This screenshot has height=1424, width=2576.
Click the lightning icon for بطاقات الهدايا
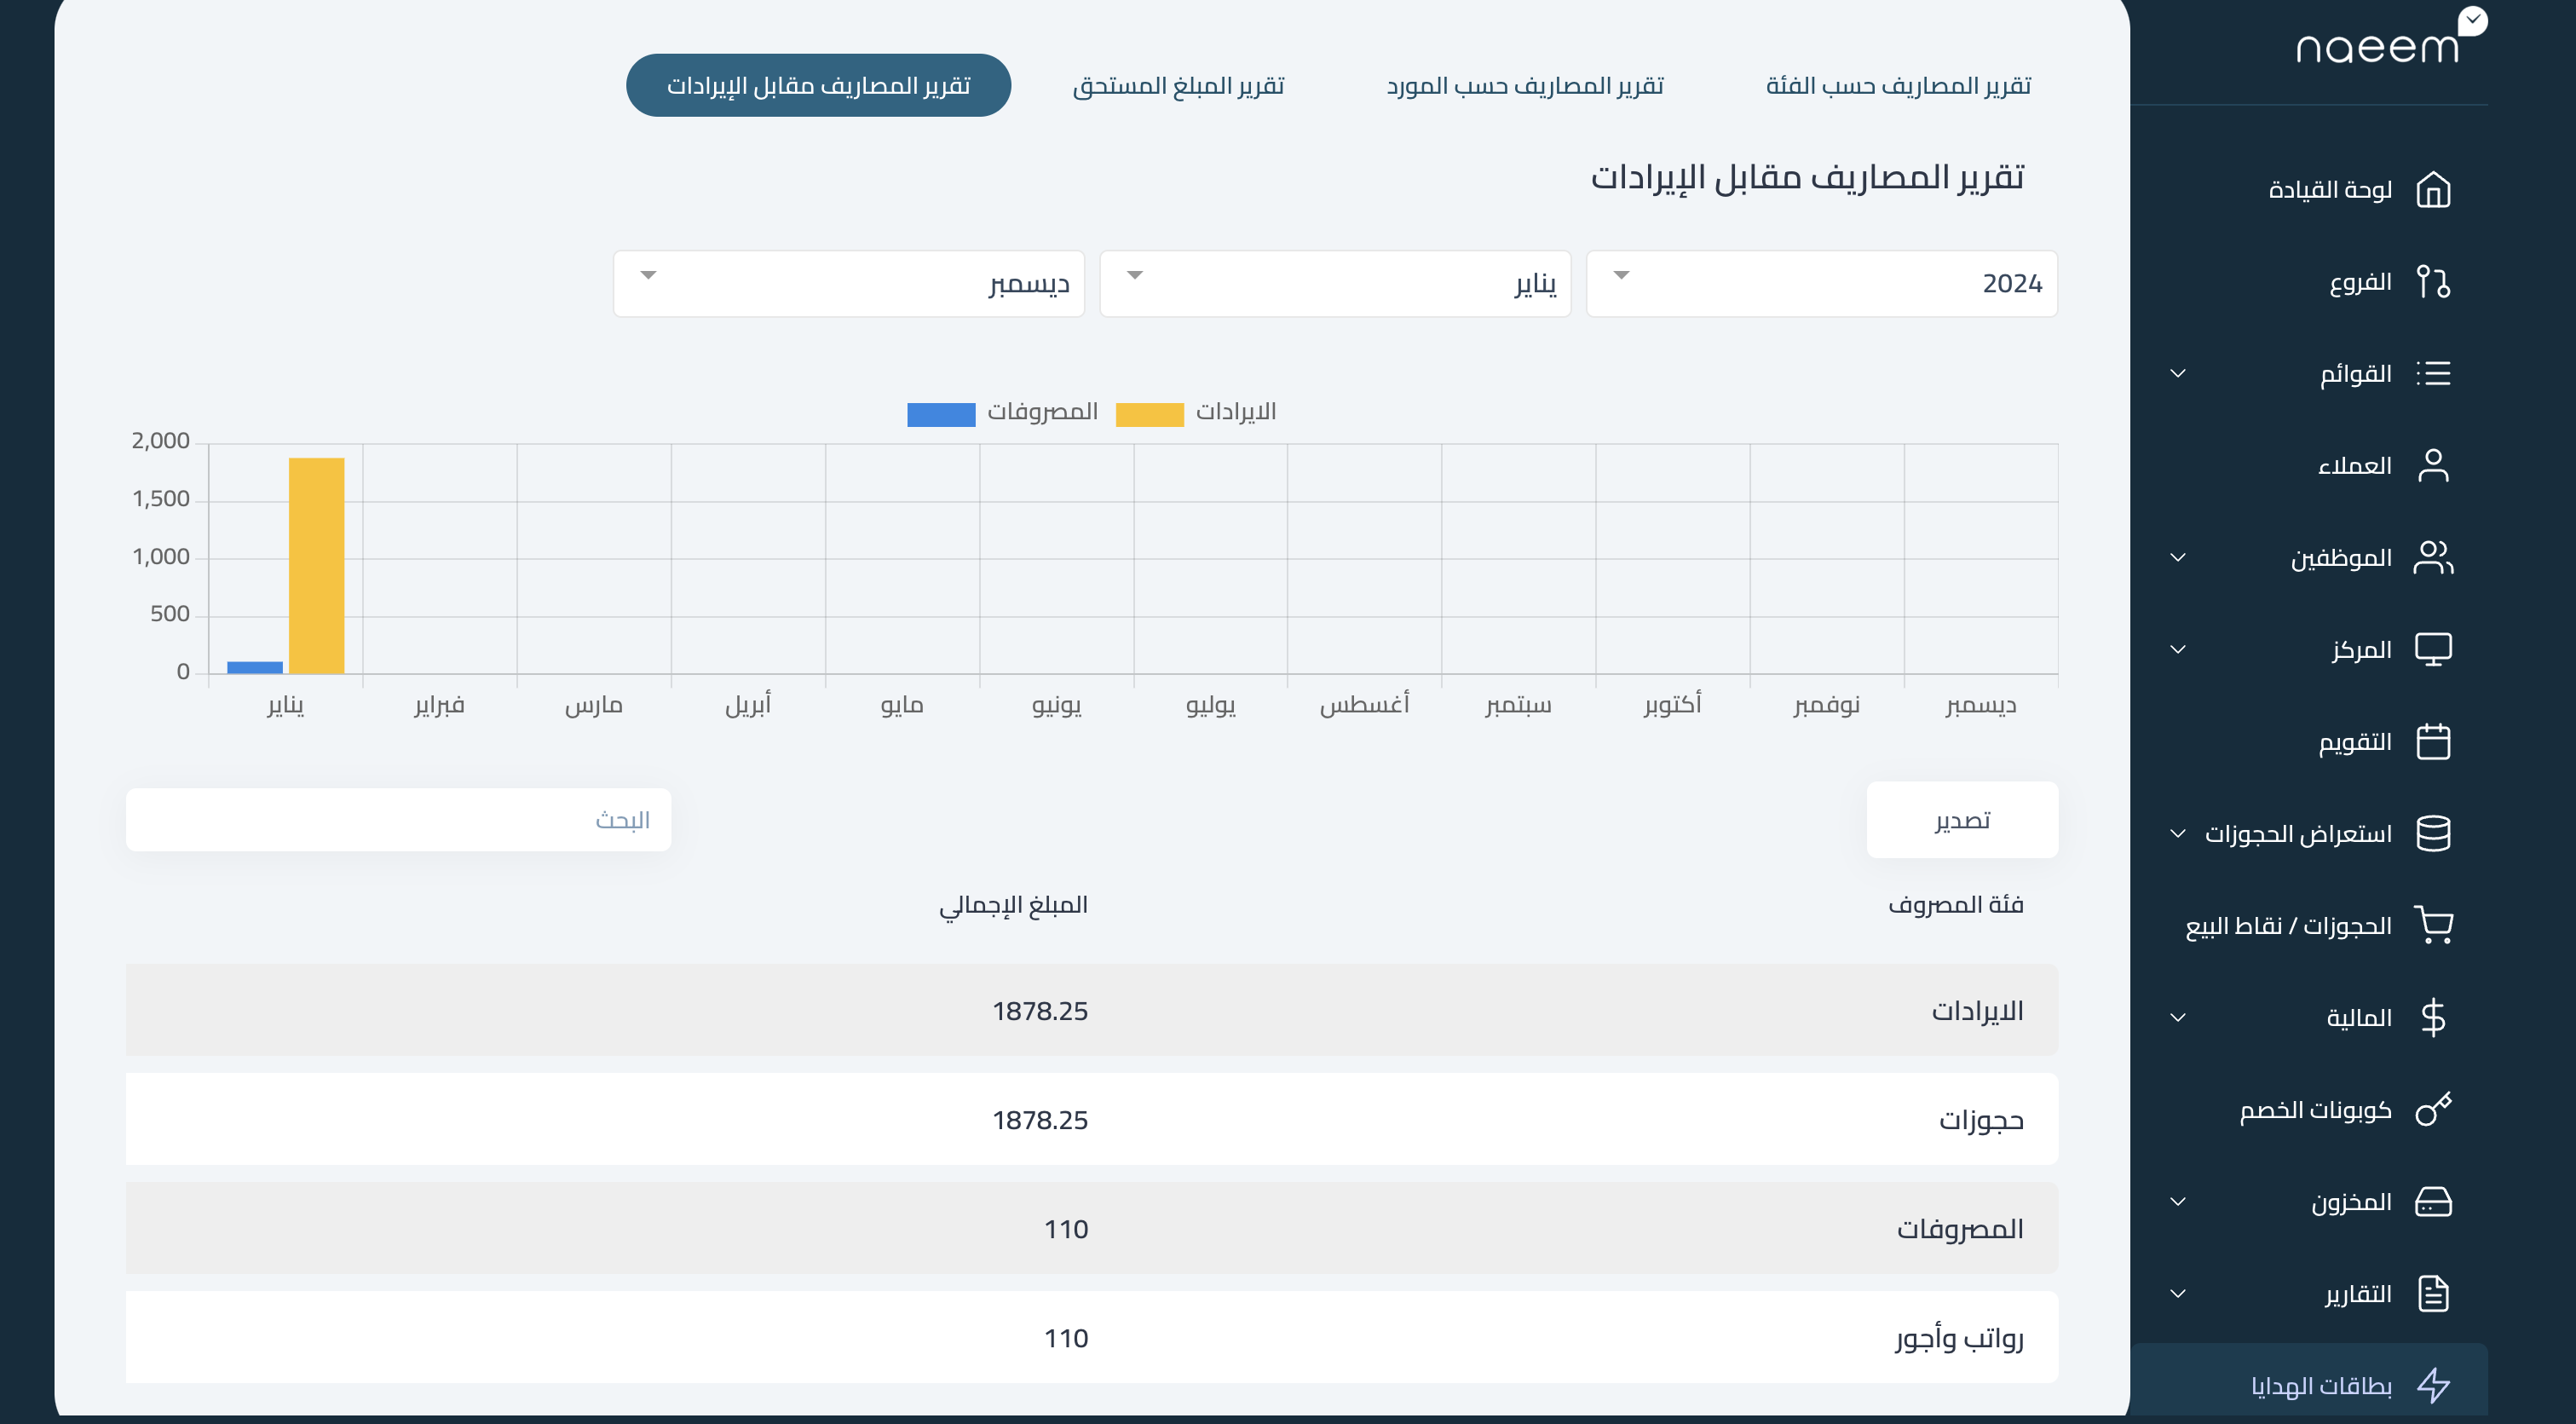[2433, 1385]
